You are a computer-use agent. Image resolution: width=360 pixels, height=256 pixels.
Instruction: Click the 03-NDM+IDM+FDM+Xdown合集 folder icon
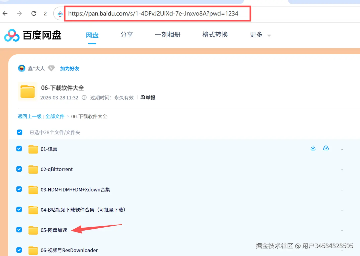pos(33,190)
